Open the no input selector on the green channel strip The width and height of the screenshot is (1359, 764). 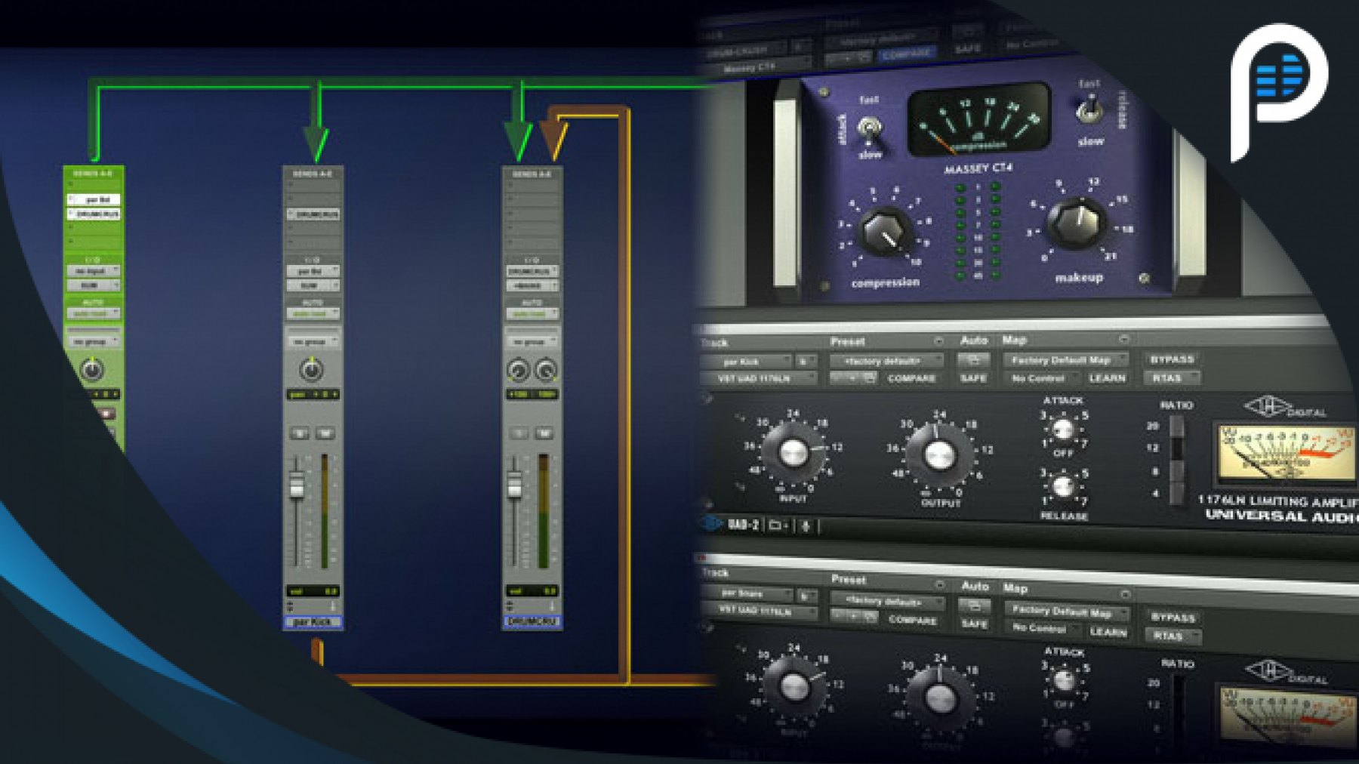tap(94, 271)
